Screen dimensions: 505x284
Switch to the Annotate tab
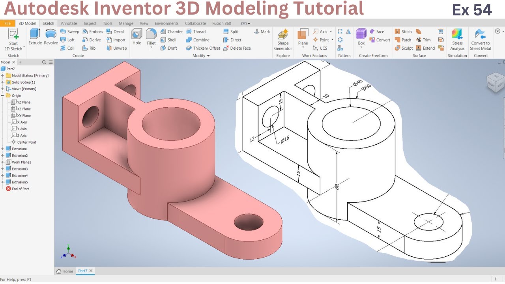point(69,23)
